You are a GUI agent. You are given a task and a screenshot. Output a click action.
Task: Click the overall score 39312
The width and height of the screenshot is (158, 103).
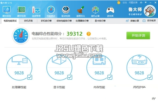pyautogui.click(x=74, y=34)
